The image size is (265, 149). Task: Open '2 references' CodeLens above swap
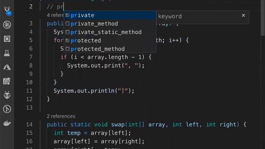61,116
